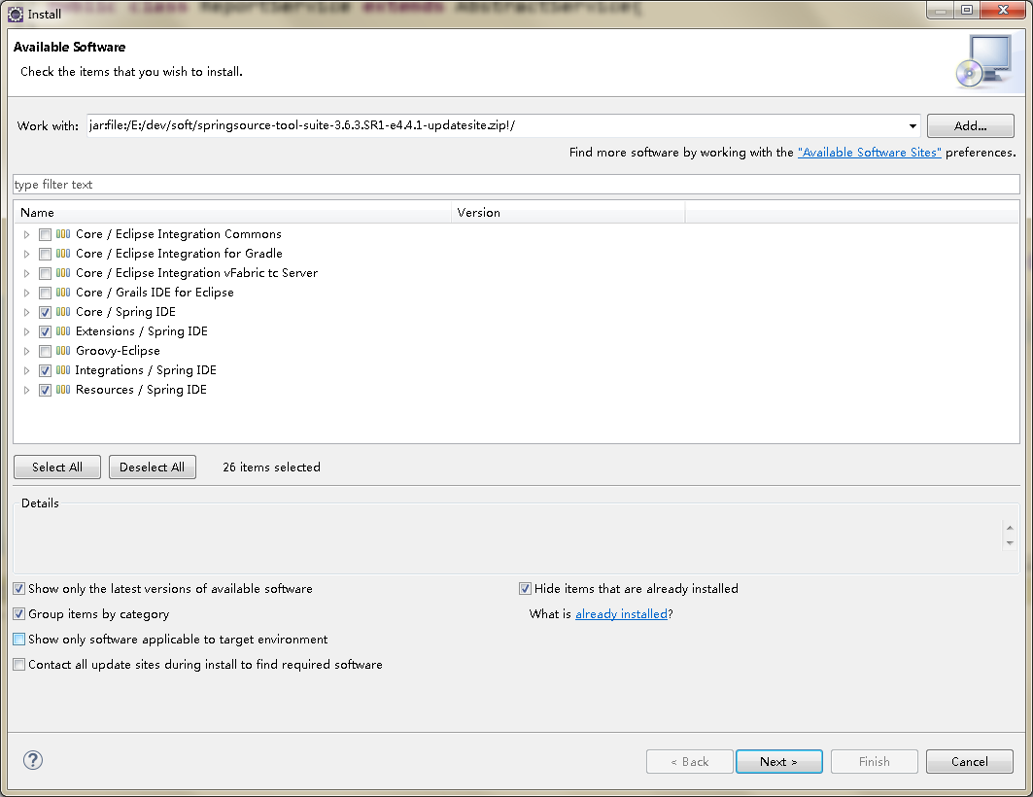Select the Core / Spring IDE row label
This screenshot has height=797, width=1033.
pyautogui.click(x=125, y=312)
